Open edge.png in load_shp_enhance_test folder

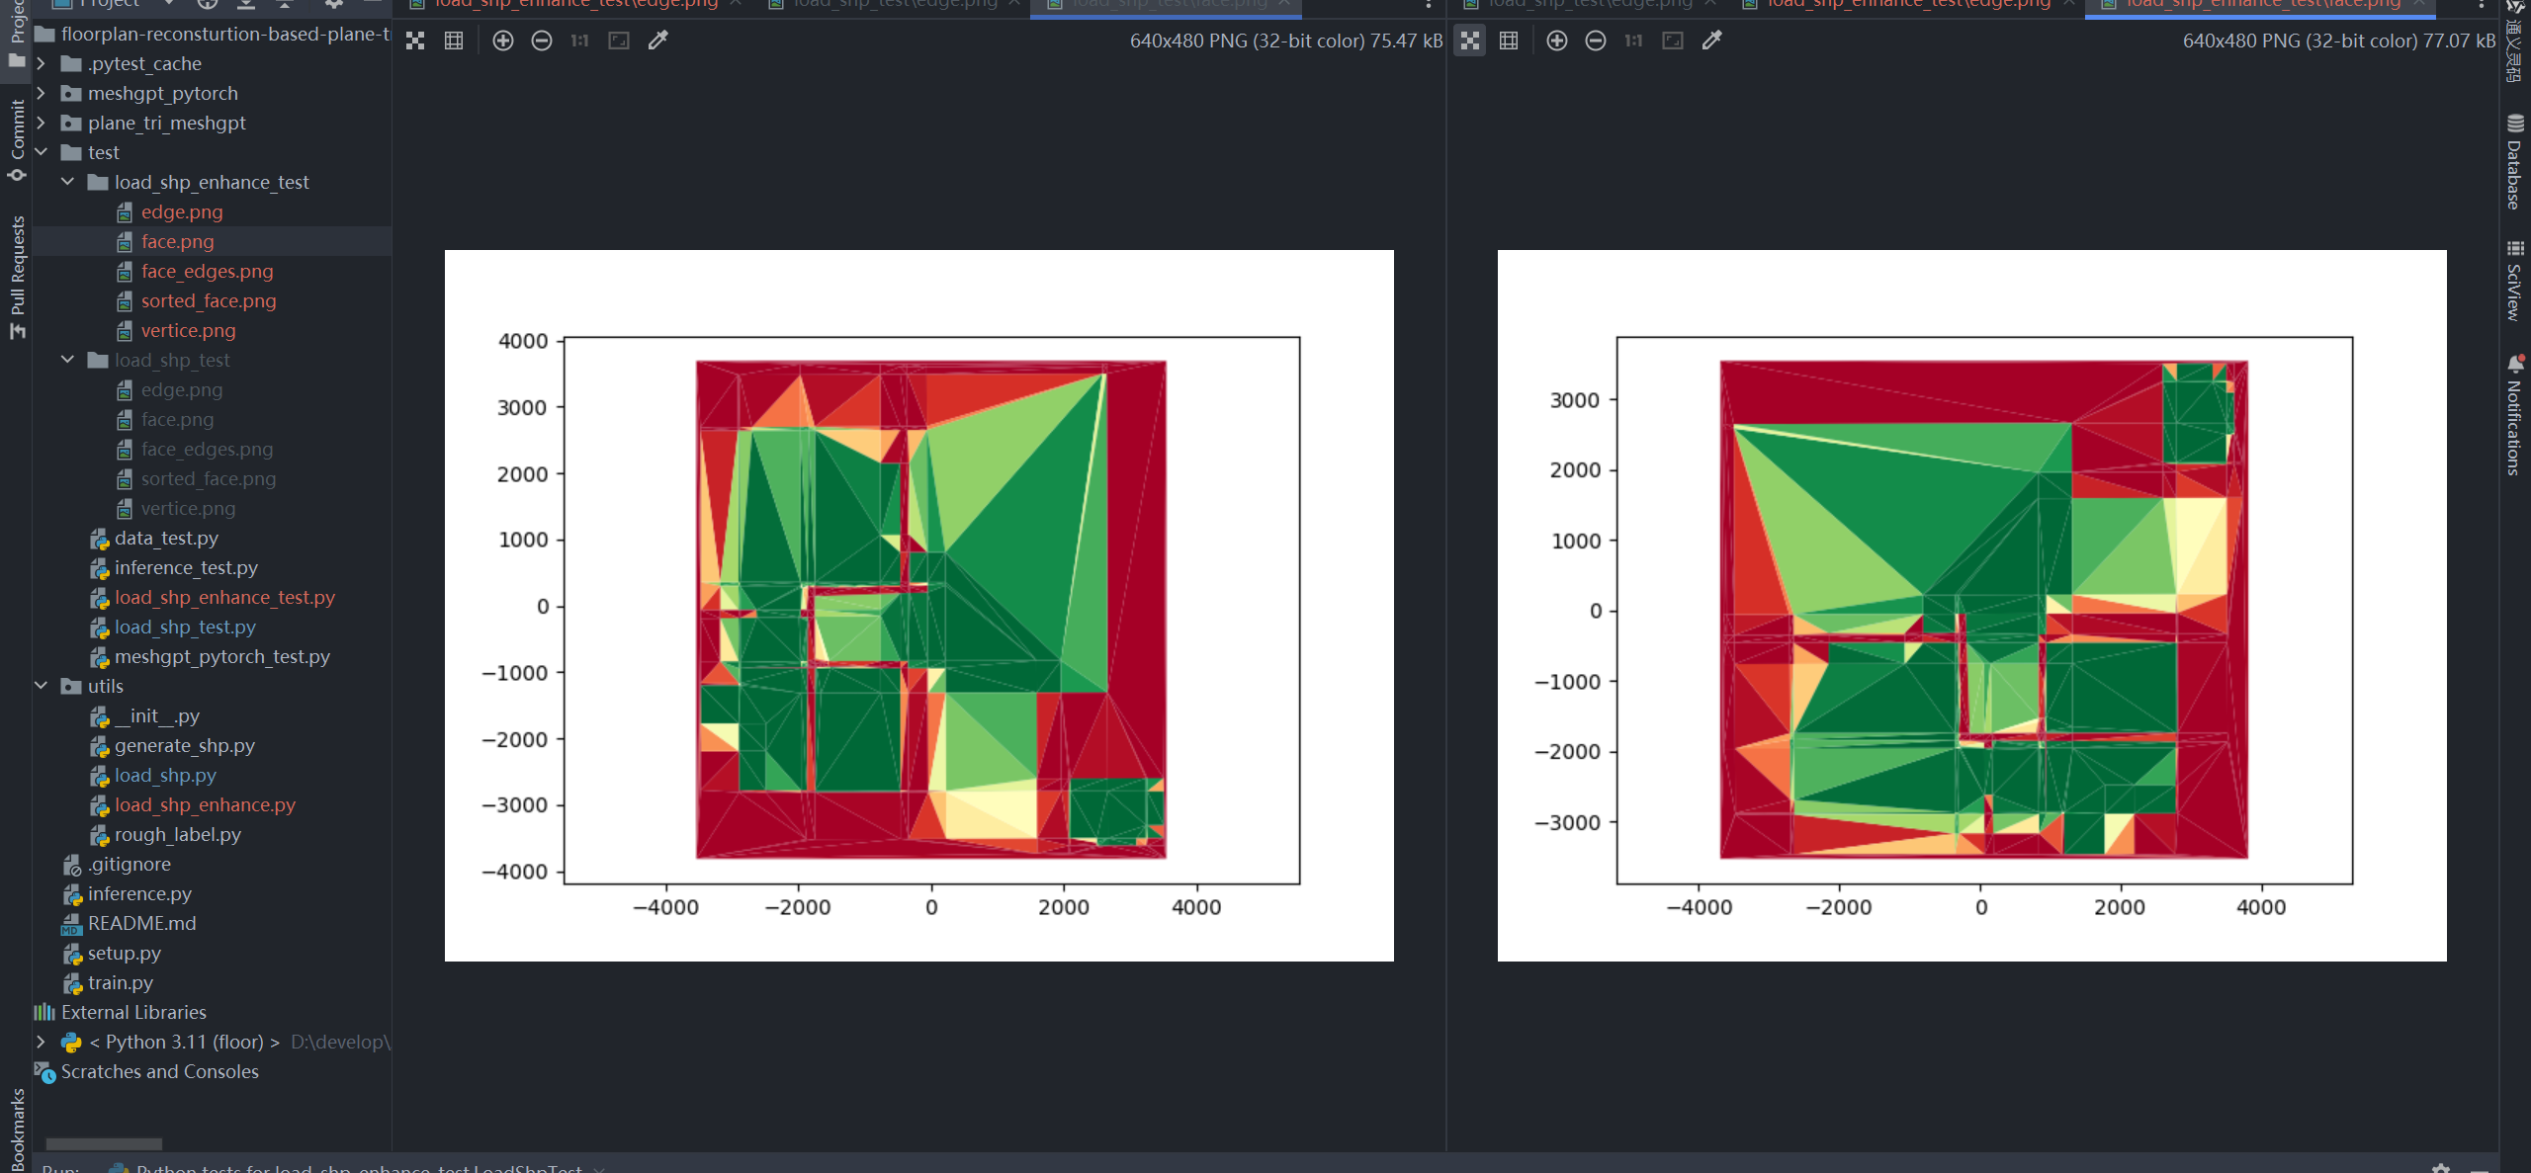tap(182, 211)
